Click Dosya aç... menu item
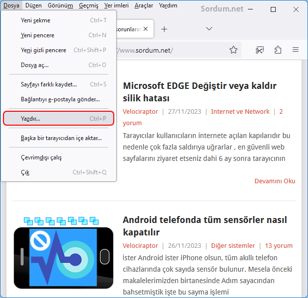Image resolution: width=308 pixels, height=298 pixels. (x=59, y=65)
